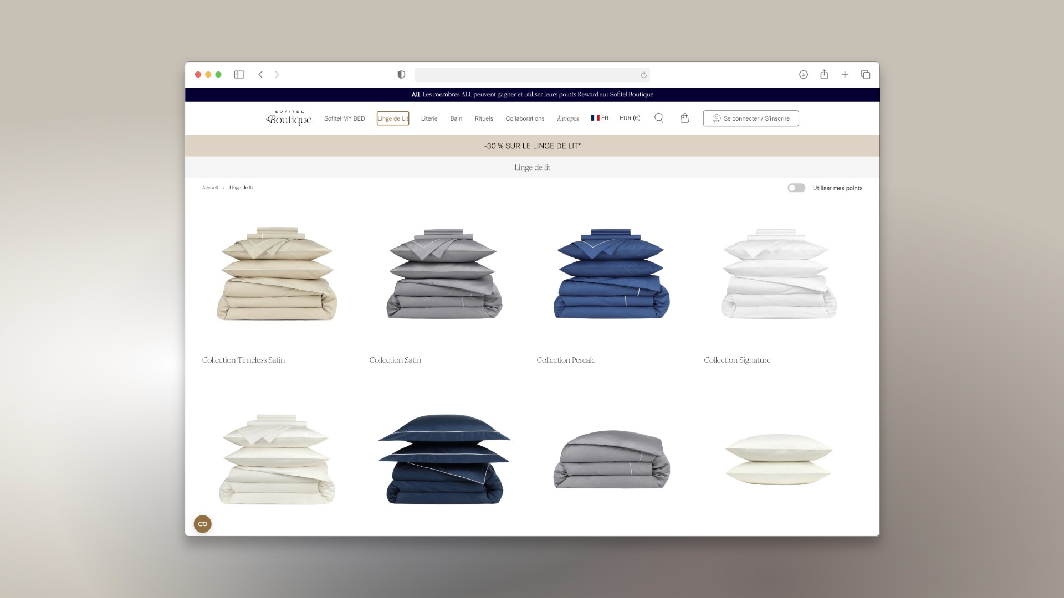Click Se connecter / S'inscrire button

click(751, 118)
